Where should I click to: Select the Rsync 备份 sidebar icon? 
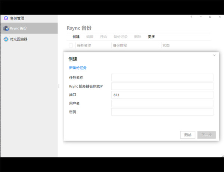pos(6,28)
